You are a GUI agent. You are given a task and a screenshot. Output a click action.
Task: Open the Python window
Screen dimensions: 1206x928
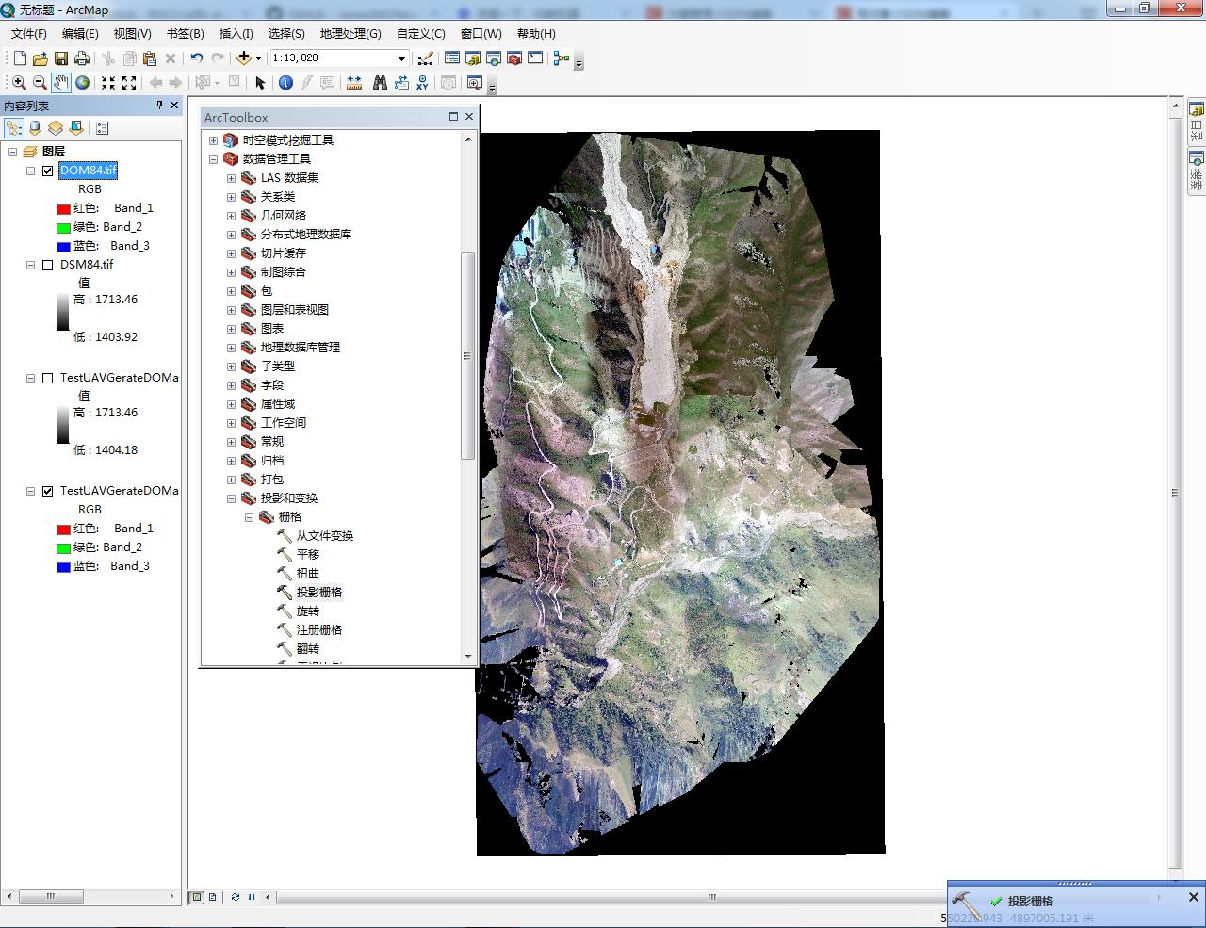[x=535, y=58]
